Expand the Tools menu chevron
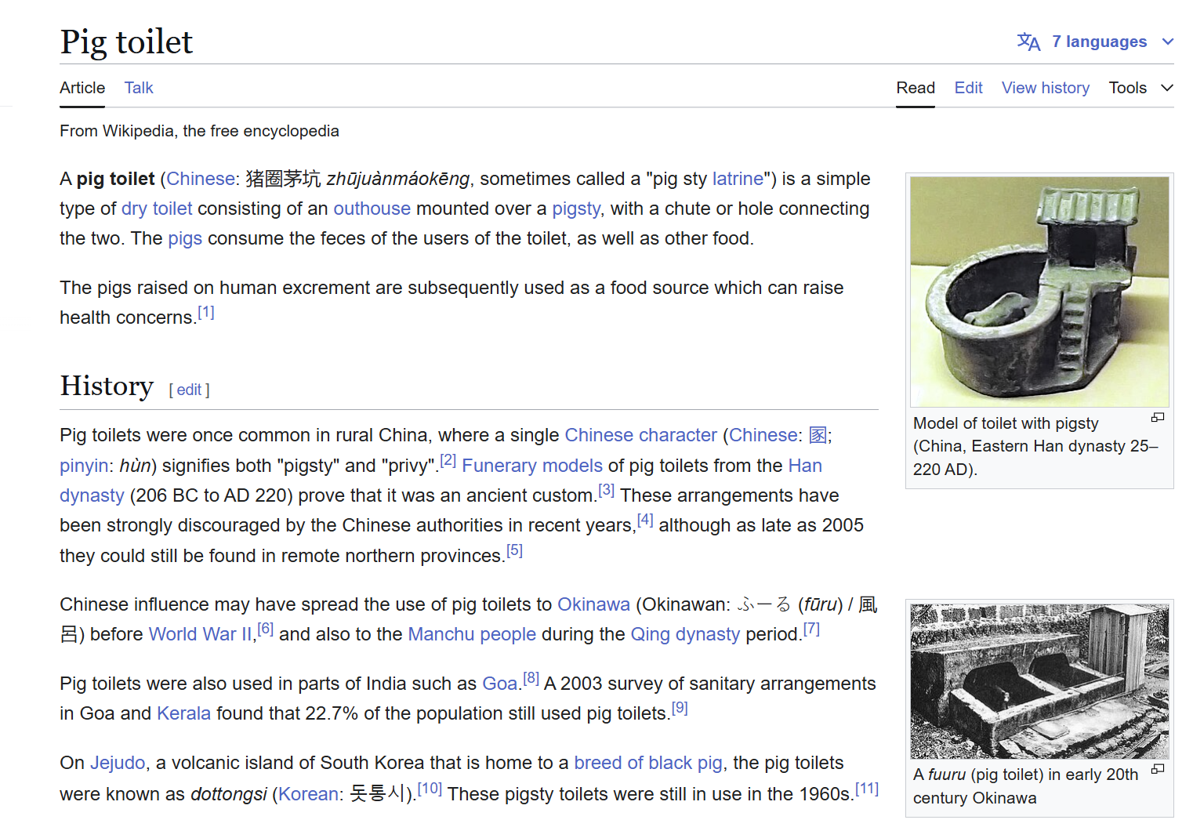Screen dimensions: 1193x838 click(x=1167, y=88)
